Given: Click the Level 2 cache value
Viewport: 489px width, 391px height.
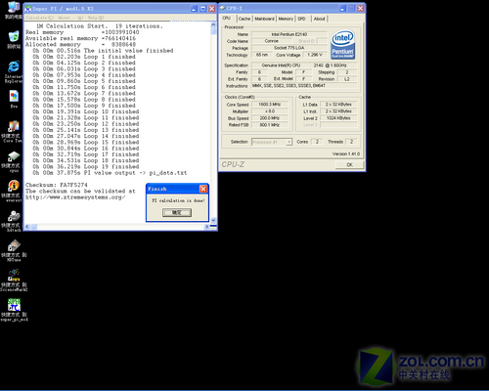Looking at the screenshot, I should click(338, 118).
